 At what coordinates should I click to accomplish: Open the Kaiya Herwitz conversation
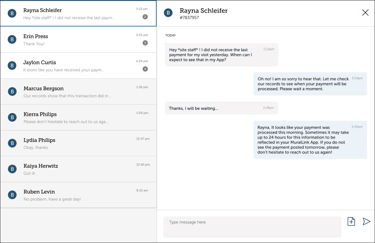pos(78,169)
